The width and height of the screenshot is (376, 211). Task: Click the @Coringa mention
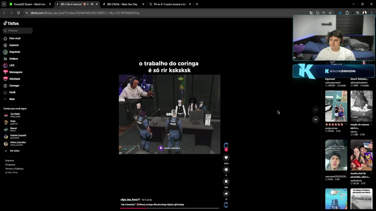pos(179,205)
